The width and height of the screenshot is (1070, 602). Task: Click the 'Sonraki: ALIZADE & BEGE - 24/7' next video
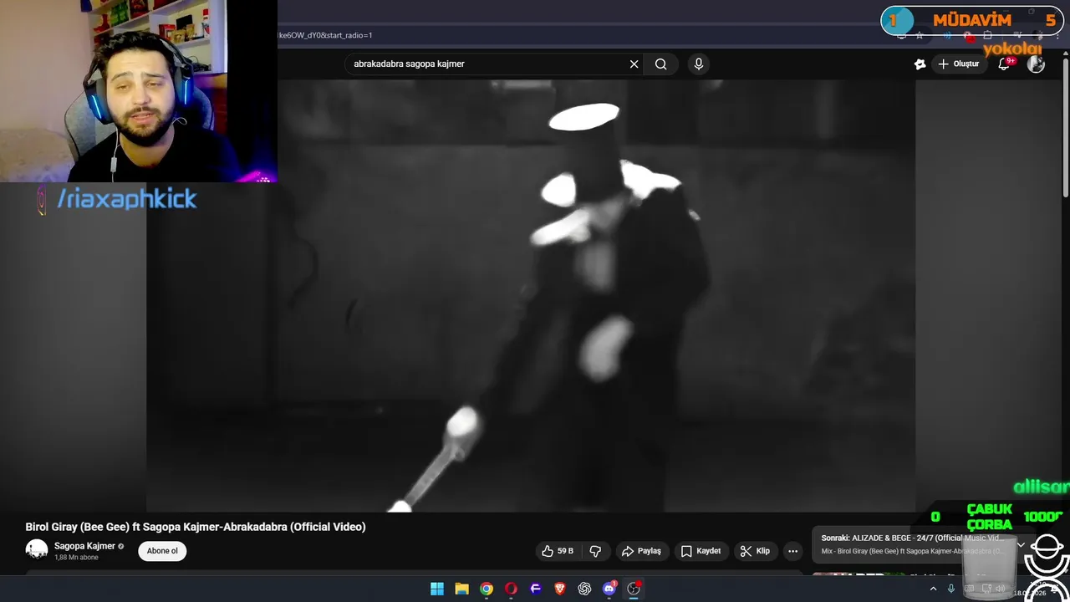point(911,538)
